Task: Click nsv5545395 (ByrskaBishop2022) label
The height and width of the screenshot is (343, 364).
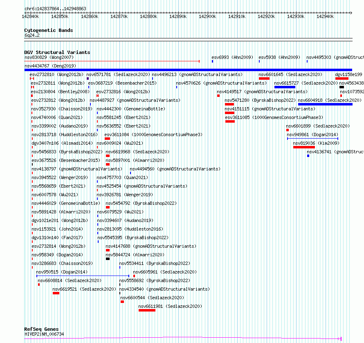Action: click(x=133, y=238)
